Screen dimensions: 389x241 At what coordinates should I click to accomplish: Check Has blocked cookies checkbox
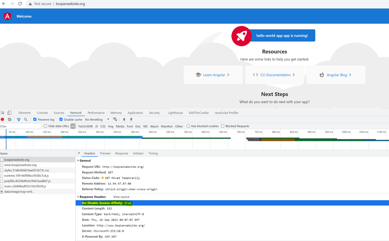tap(188, 126)
